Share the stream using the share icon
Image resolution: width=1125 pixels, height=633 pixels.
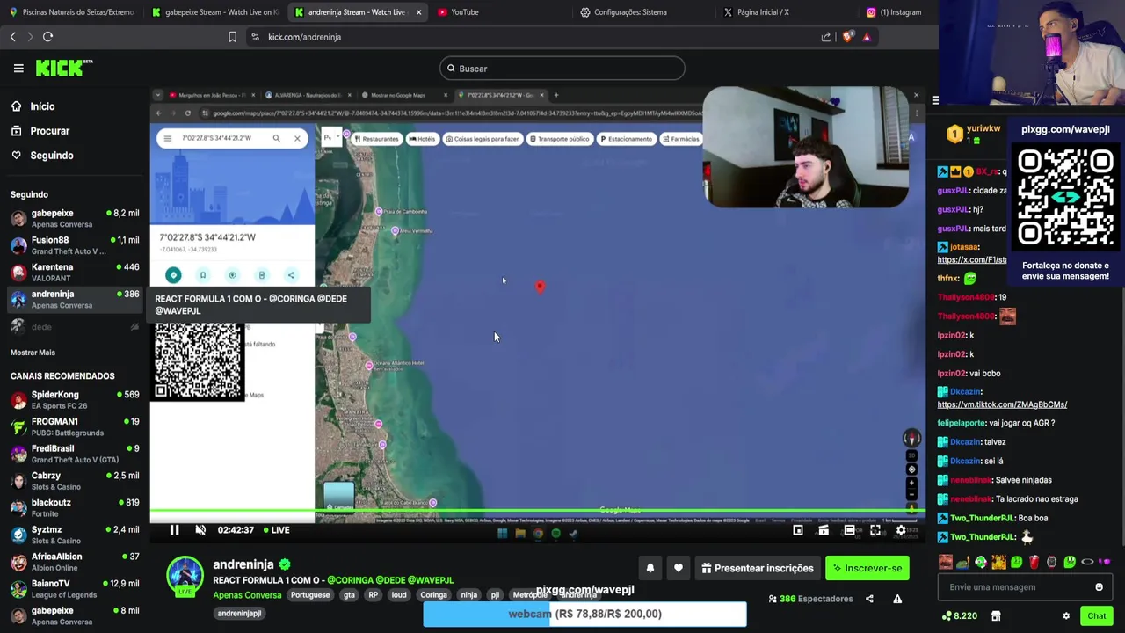click(x=869, y=599)
